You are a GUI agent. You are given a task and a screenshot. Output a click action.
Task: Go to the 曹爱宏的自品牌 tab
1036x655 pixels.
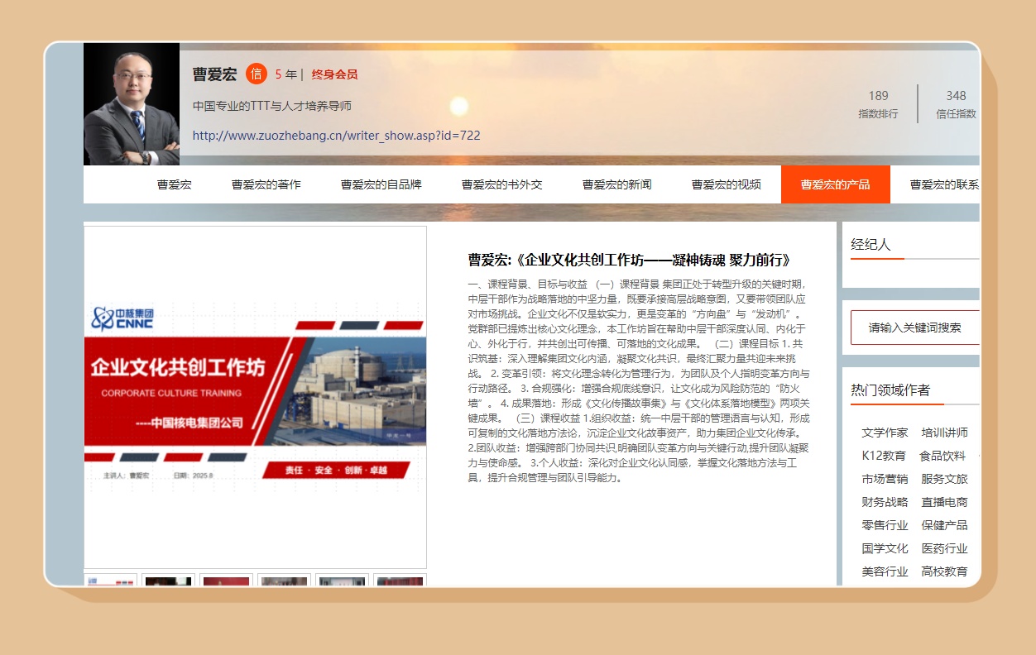(x=381, y=184)
